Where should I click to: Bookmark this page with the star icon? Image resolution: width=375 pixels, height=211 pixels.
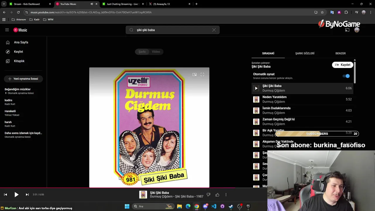[x=322, y=12]
